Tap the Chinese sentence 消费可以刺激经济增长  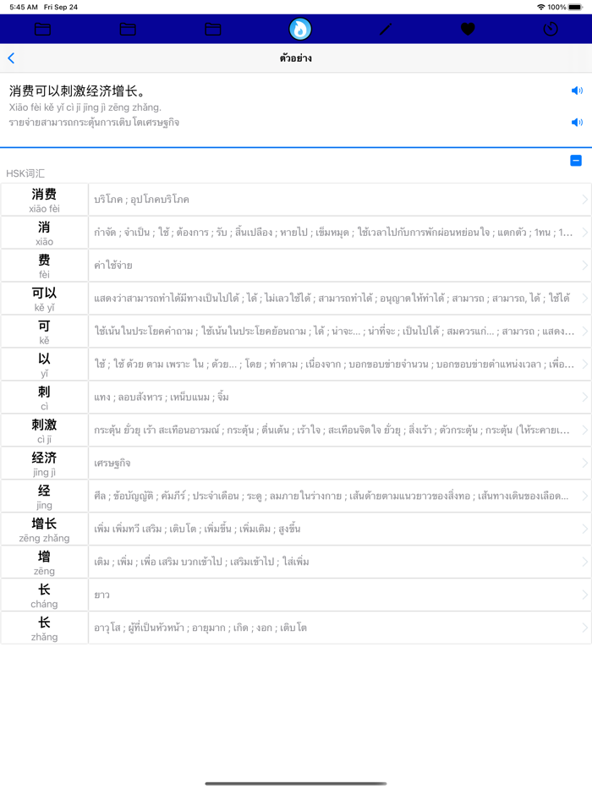(x=77, y=91)
